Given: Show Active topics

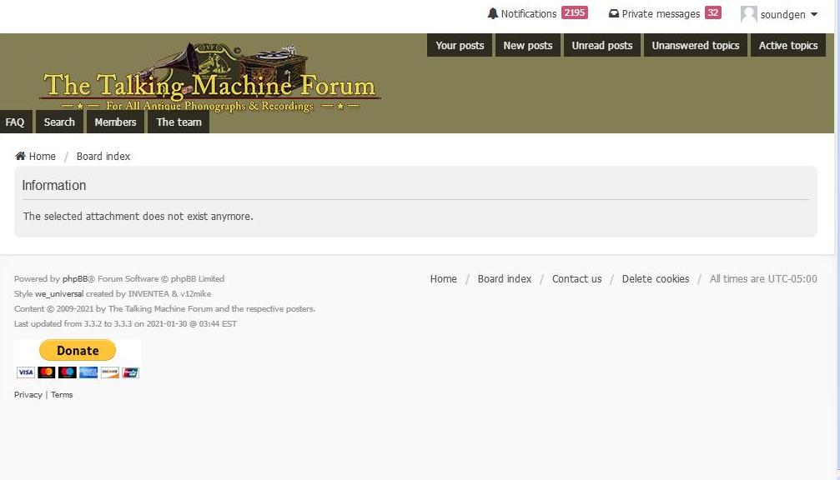Looking at the screenshot, I should tap(788, 46).
